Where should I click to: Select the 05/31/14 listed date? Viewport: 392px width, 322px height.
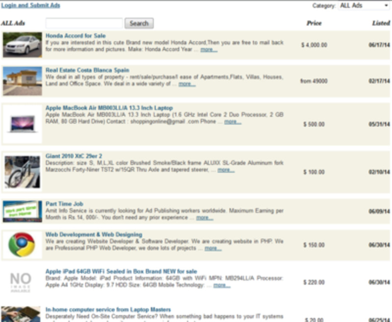(x=379, y=124)
